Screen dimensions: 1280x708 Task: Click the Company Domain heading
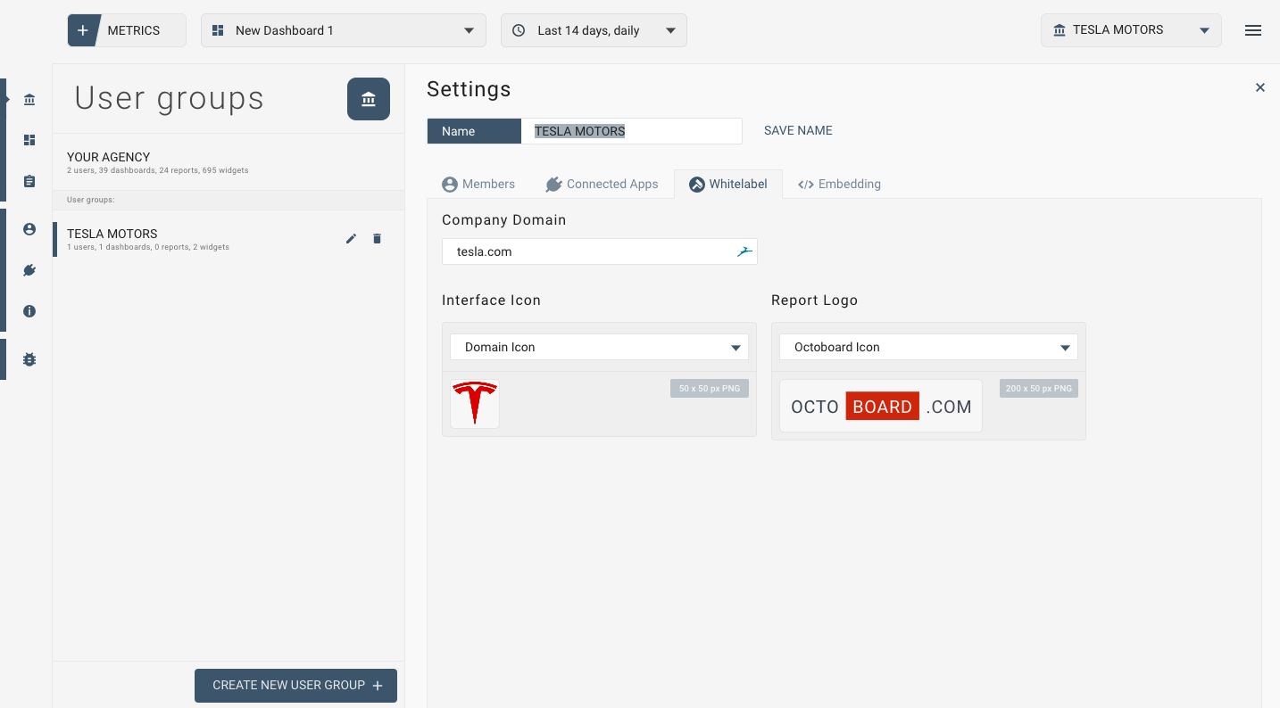pos(503,220)
